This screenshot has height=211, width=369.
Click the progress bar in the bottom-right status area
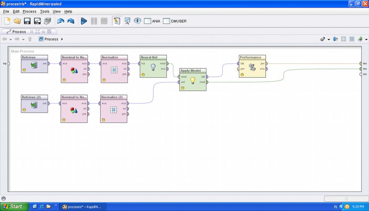[x=346, y=198]
